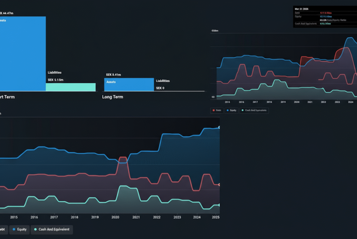357x239 pixels.
Task: Hide the Equity series in the small chart
Action: 231,110
